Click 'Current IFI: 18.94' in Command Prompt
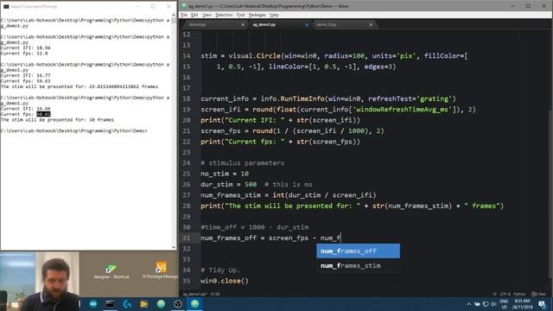Image resolution: width=553 pixels, height=311 pixels. pyautogui.click(x=25, y=48)
